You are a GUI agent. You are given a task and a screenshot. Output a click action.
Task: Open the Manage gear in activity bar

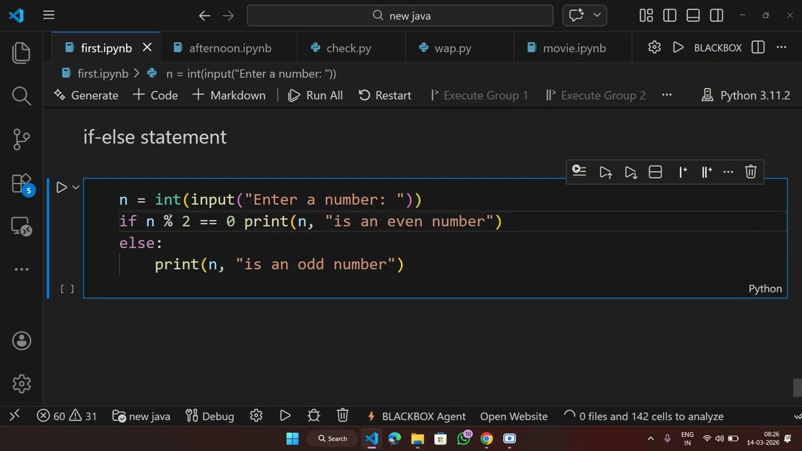21,383
